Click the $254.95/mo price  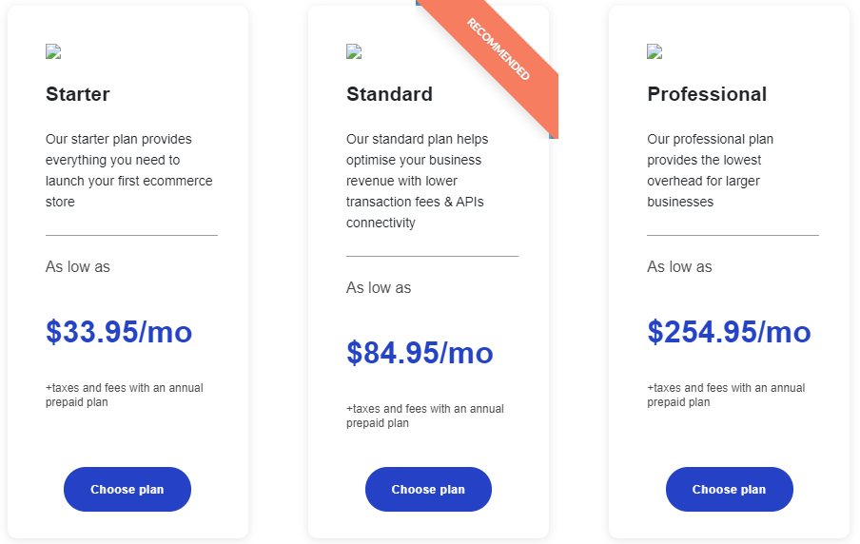tap(729, 332)
